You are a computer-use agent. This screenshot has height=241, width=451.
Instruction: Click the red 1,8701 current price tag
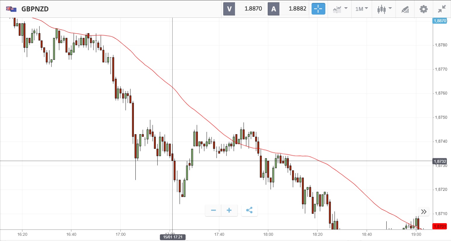pos(440,226)
